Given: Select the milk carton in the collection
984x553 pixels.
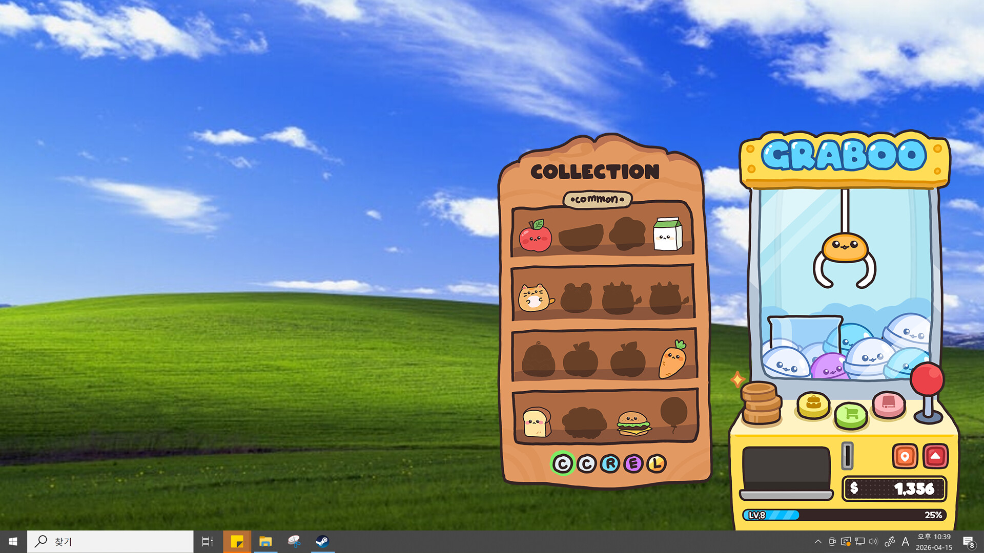Looking at the screenshot, I should pyautogui.click(x=667, y=234).
